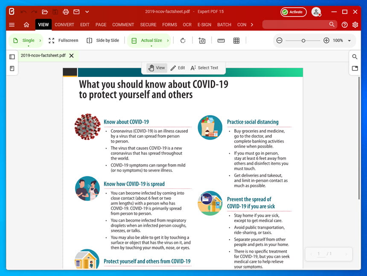The height and width of the screenshot is (276, 367).
Task: Print the document
Action: tap(66, 12)
